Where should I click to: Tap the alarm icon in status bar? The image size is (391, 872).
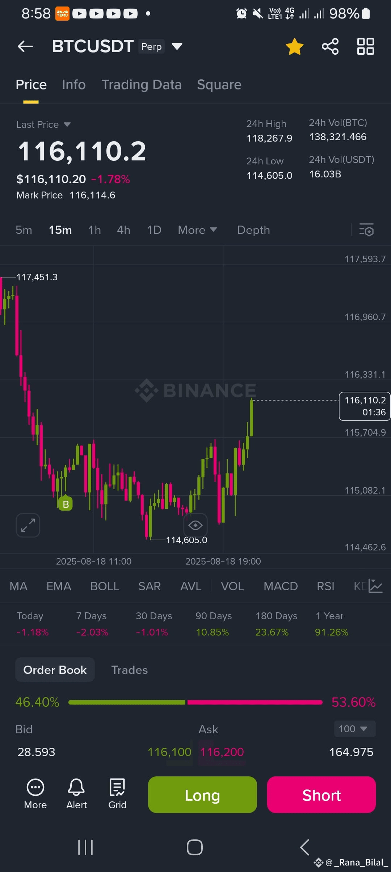click(241, 14)
